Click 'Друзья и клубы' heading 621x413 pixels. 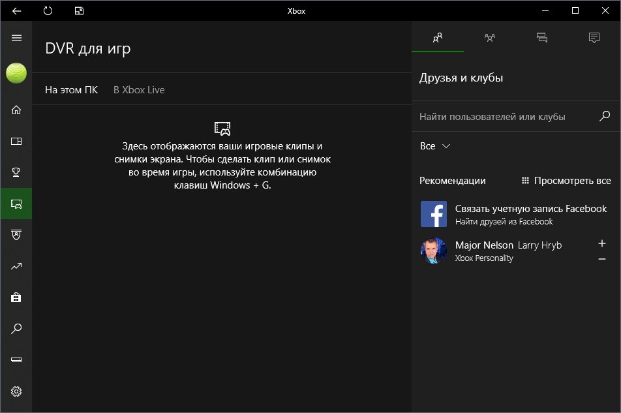point(461,78)
